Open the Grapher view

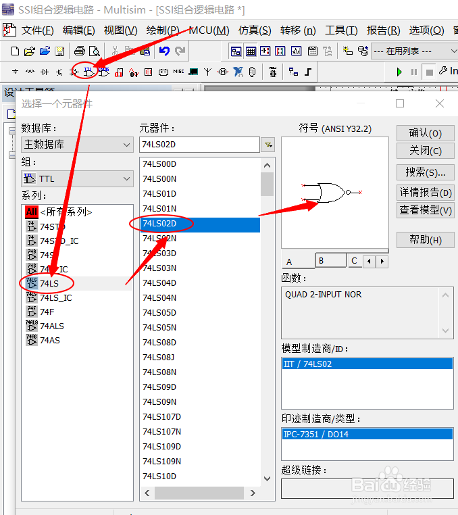coord(296,51)
